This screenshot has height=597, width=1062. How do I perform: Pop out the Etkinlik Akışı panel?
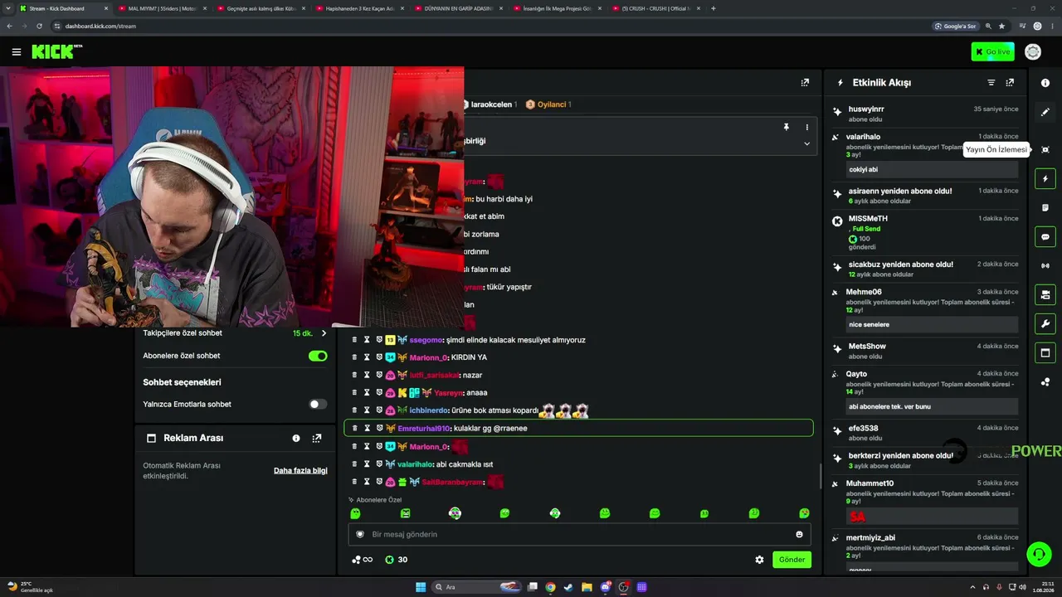1010,83
